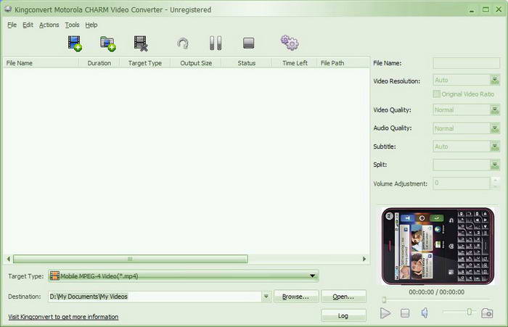Image resolution: width=508 pixels, height=327 pixels.
Task: Click the Time Left column header
Action: click(x=295, y=63)
